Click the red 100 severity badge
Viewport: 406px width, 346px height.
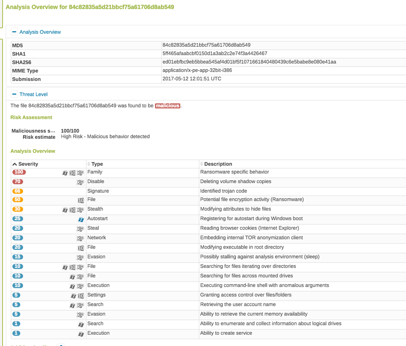coord(19,172)
